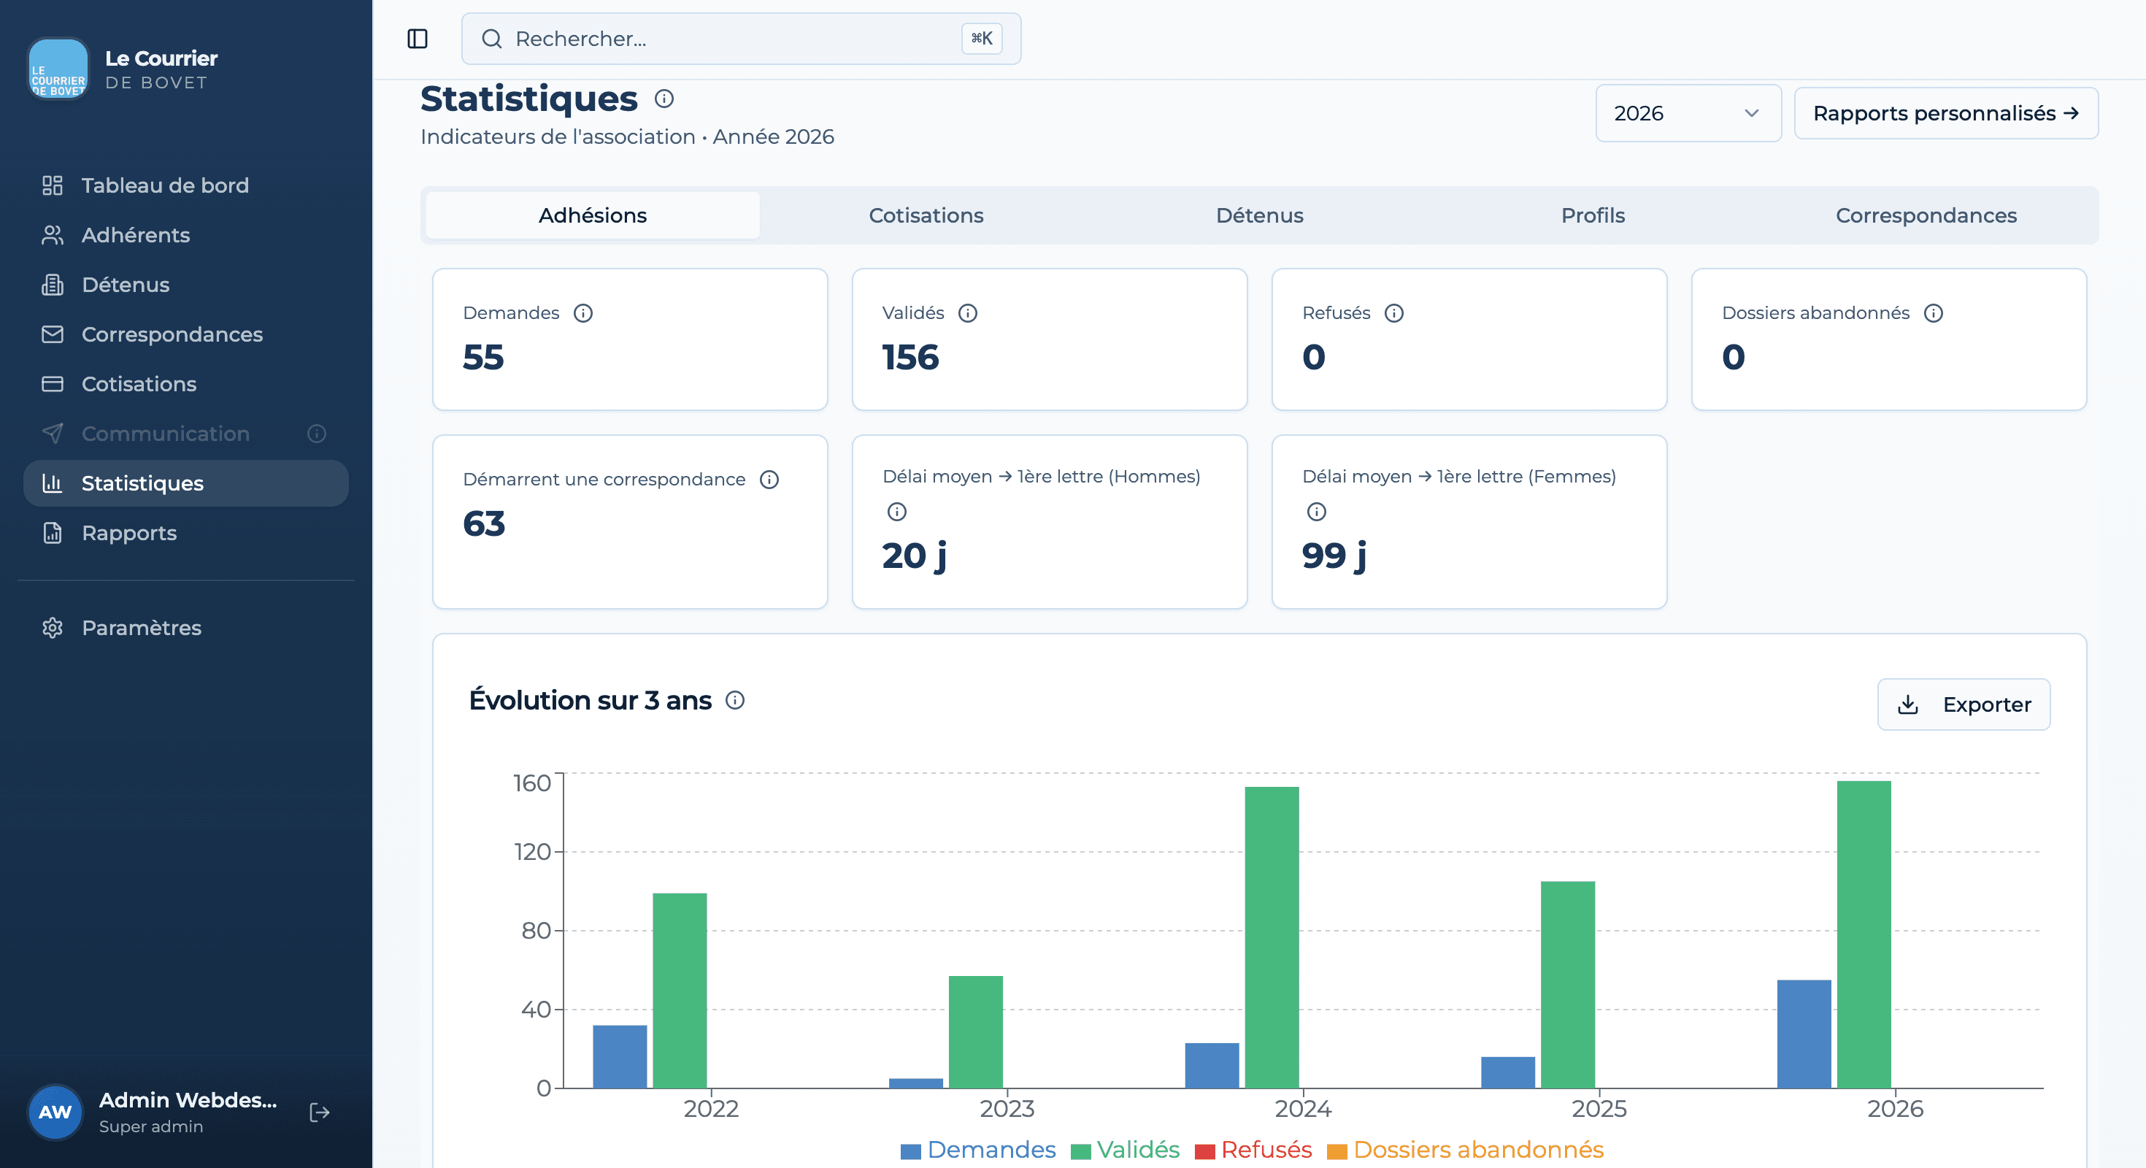This screenshot has height=1168, width=2146.
Task: Click info icon by Démarrent une correspondance
Action: click(x=769, y=480)
